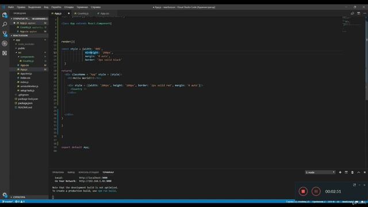Select the ТЕРМИНАЛ panel tab
Viewport: 368px width, 207px height.
pyautogui.click(x=108, y=172)
